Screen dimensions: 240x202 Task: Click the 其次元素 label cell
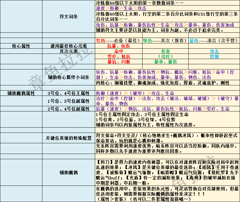[x=68, y=51]
